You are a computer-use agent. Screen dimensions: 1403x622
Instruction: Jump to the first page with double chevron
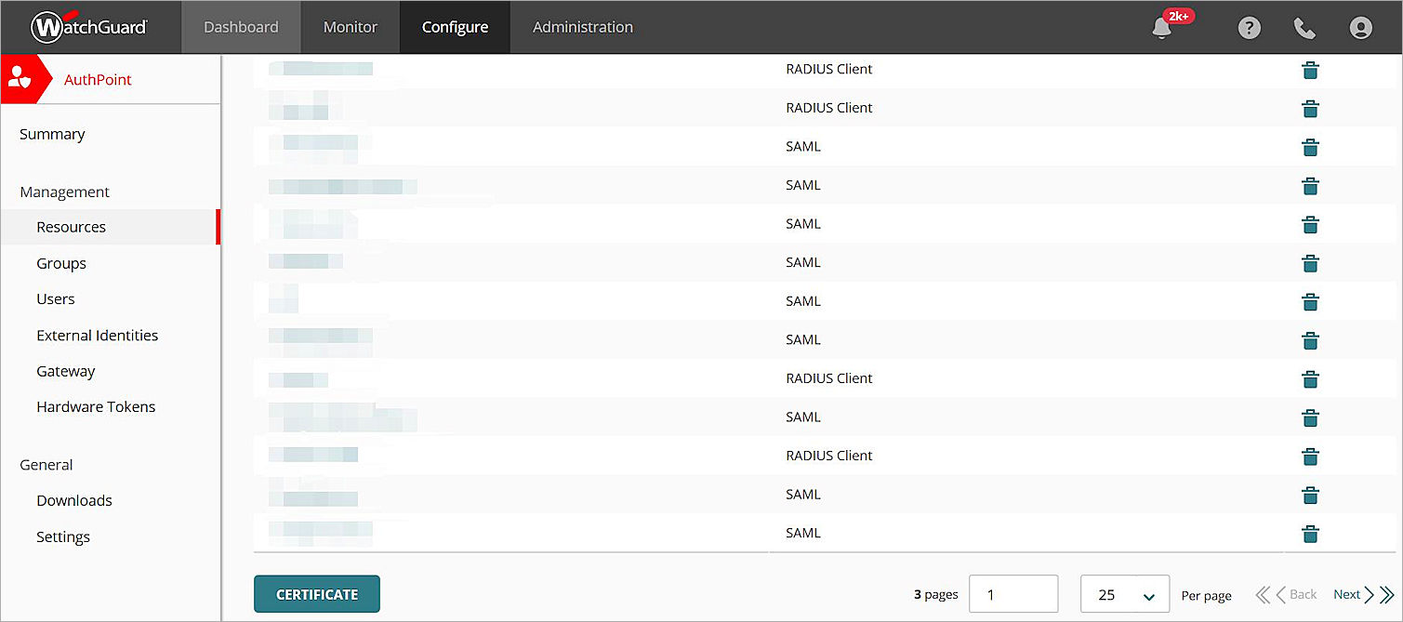click(1263, 594)
